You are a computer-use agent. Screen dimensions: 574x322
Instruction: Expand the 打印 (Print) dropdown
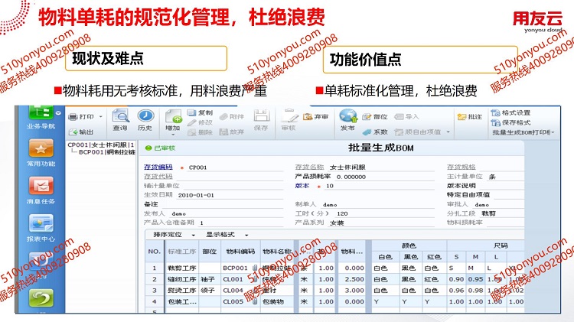point(103,116)
